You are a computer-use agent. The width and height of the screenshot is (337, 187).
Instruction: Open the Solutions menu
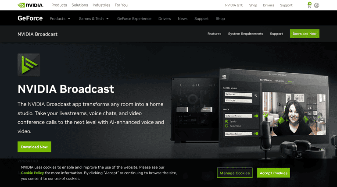80,5
